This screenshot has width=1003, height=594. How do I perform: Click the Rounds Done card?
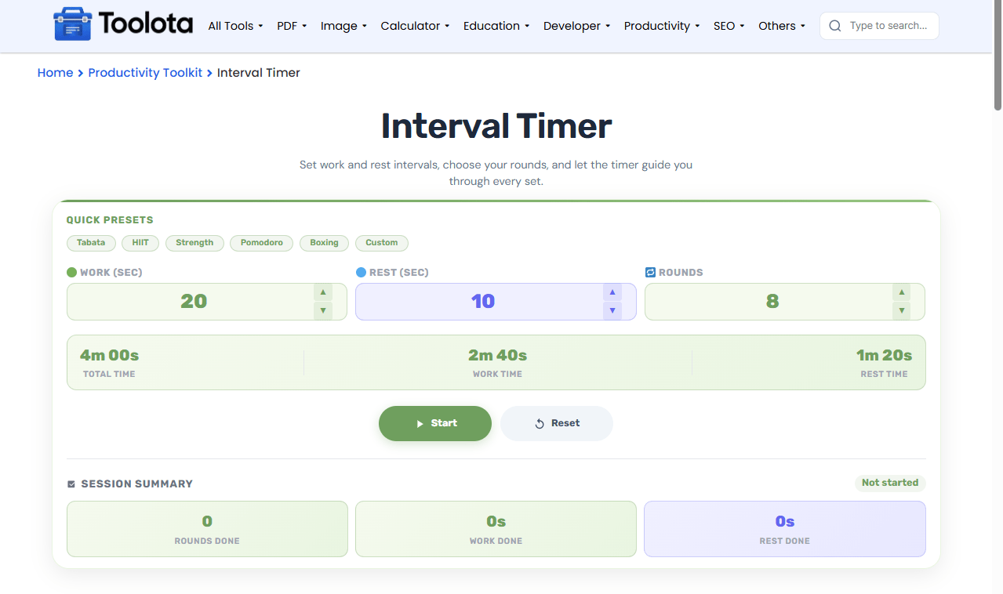pyautogui.click(x=207, y=529)
